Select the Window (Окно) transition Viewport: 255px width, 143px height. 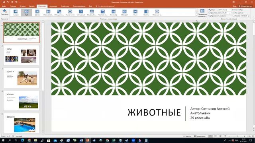click(x=135, y=12)
